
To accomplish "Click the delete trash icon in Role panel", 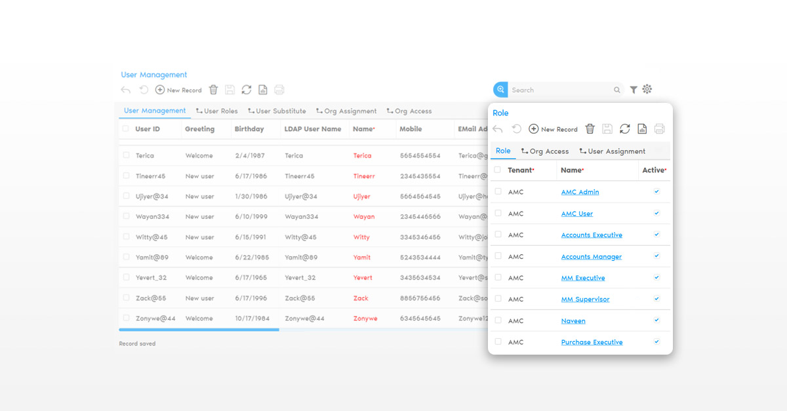I will [x=590, y=129].
